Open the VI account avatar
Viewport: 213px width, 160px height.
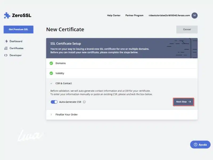(195, 15)
